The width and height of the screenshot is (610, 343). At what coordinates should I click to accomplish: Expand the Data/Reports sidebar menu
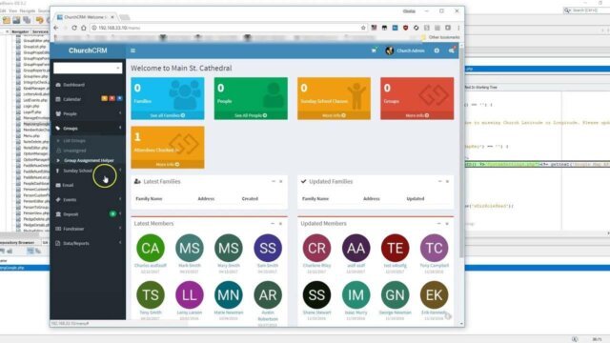pos(88,243)
